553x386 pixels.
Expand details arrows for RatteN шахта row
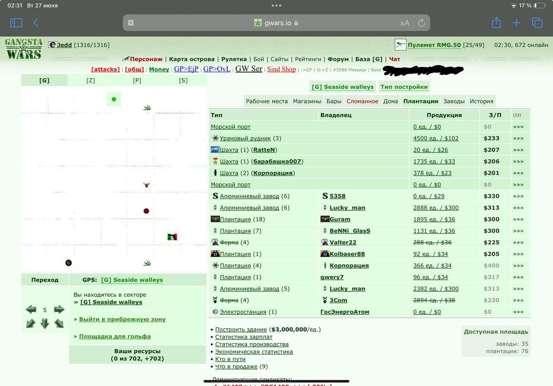(x=518, y=150)
